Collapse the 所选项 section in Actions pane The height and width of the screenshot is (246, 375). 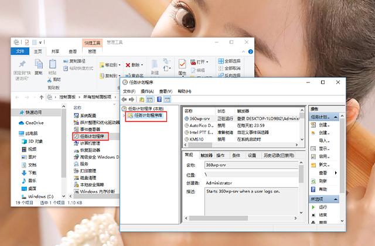pyautogui.click(x=336, y=199)
